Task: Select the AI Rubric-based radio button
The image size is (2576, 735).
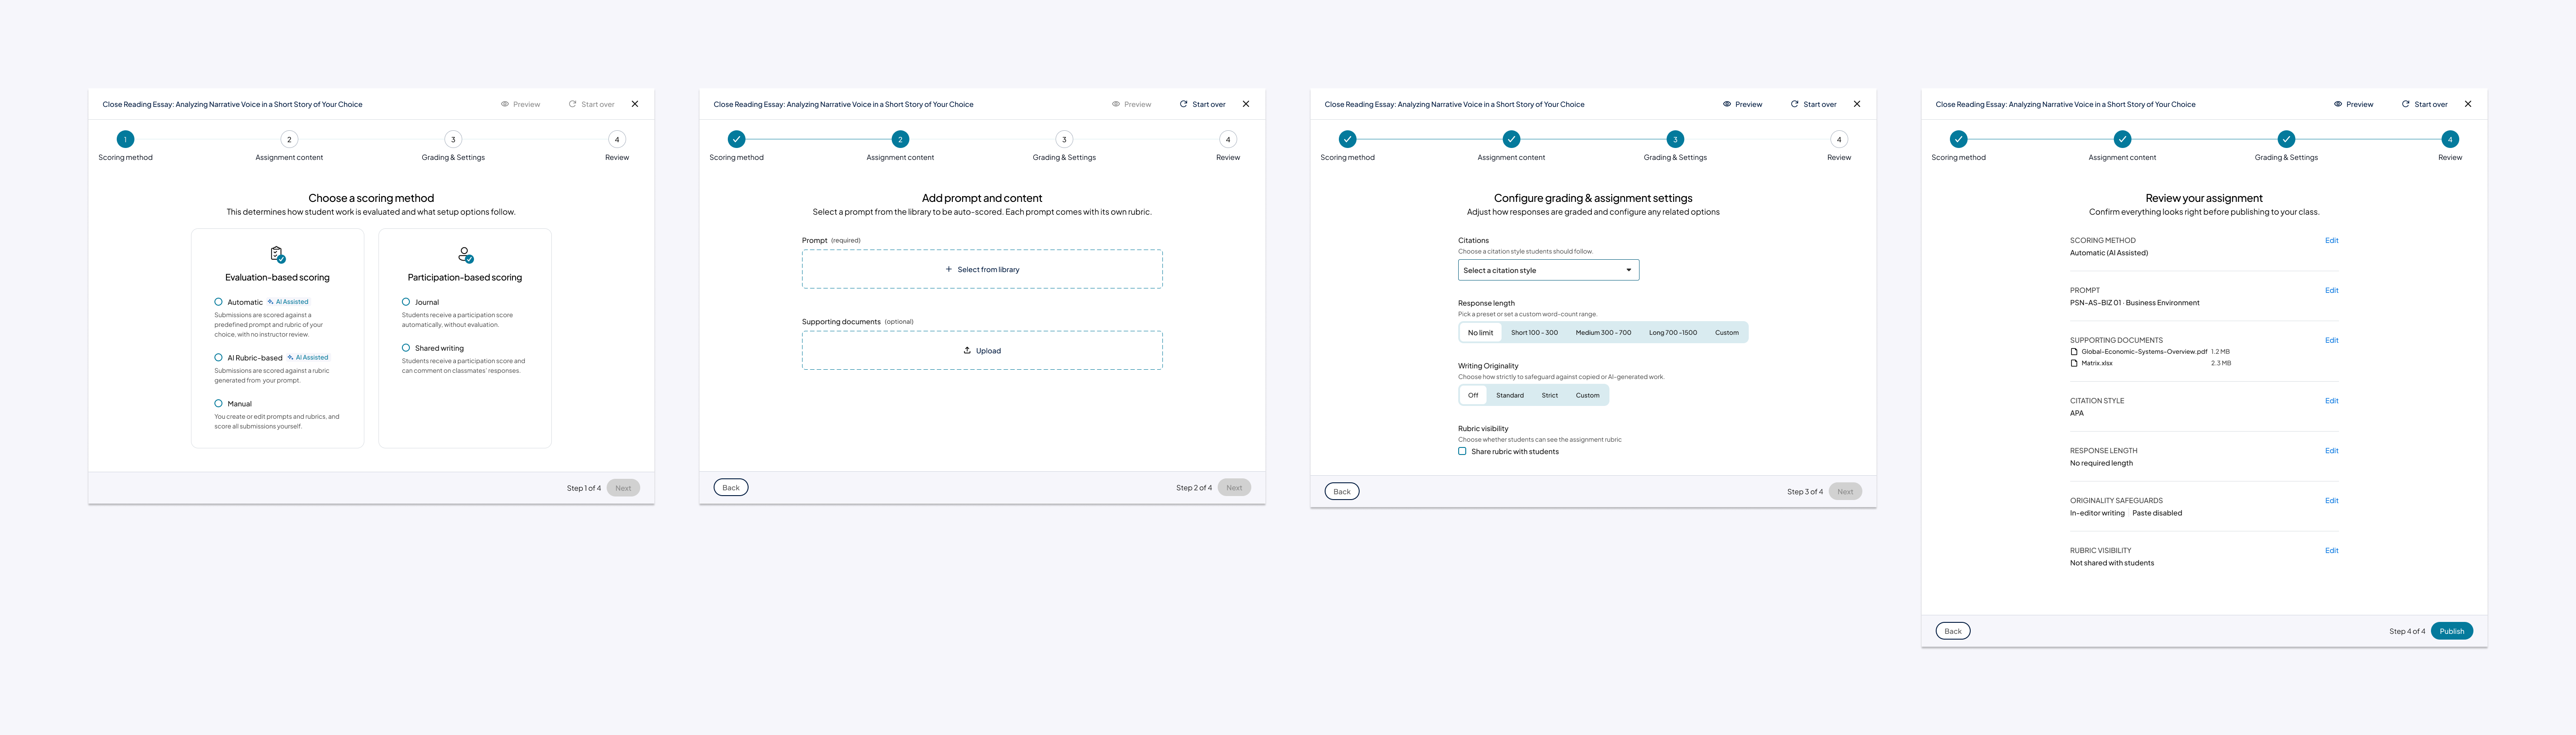Action: point(218,357)
